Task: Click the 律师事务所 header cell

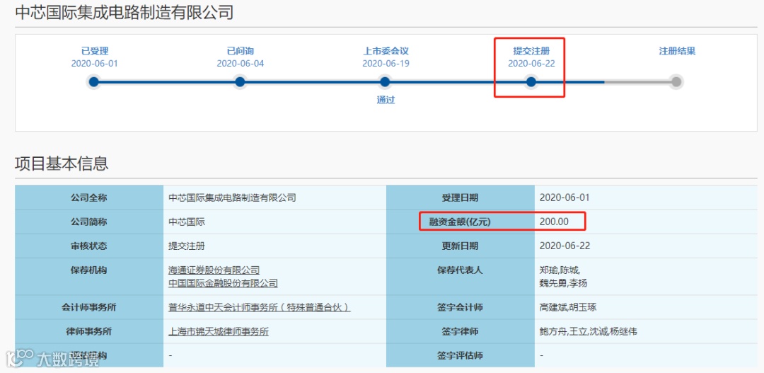Action: pos(89,332)
